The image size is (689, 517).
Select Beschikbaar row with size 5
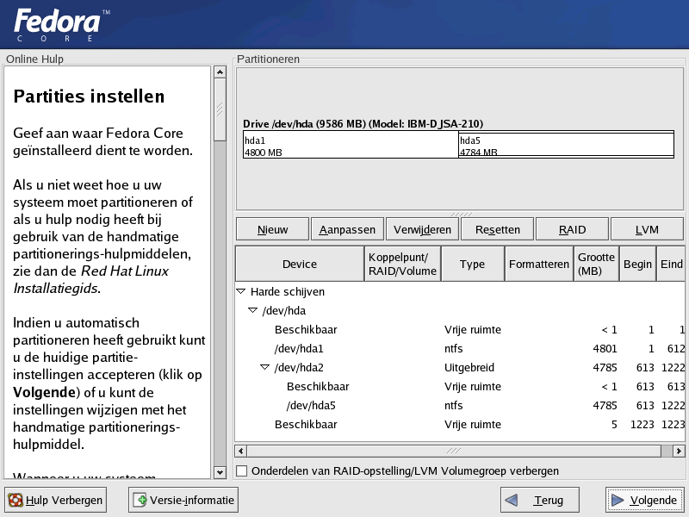(x=460, y=424)
